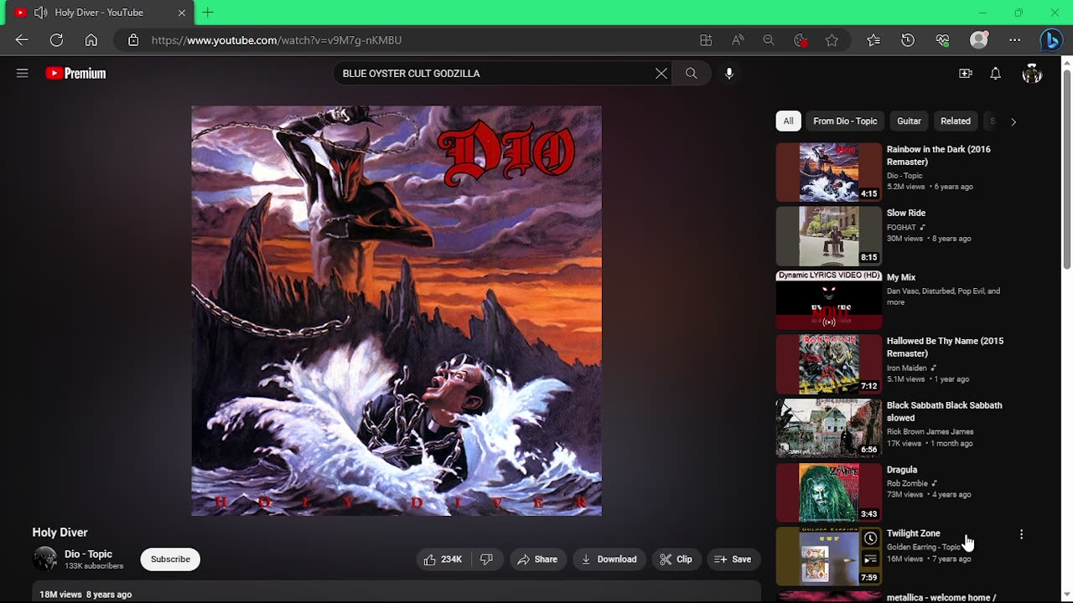
Task: View site information lock icon
Action: (132, 40)
